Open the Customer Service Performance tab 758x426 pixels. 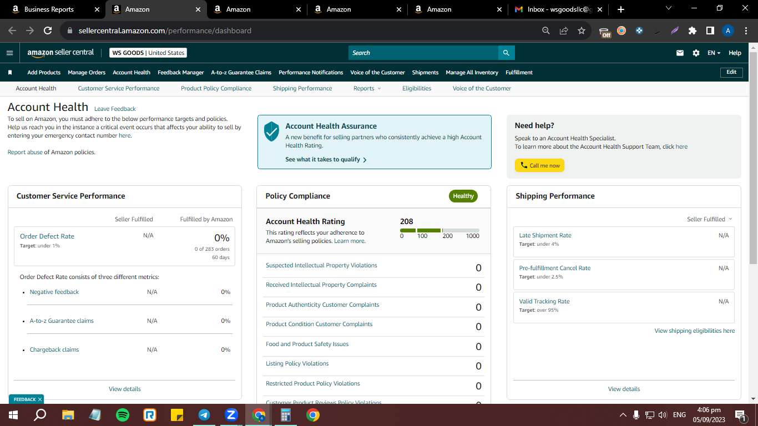click(119, 88)
